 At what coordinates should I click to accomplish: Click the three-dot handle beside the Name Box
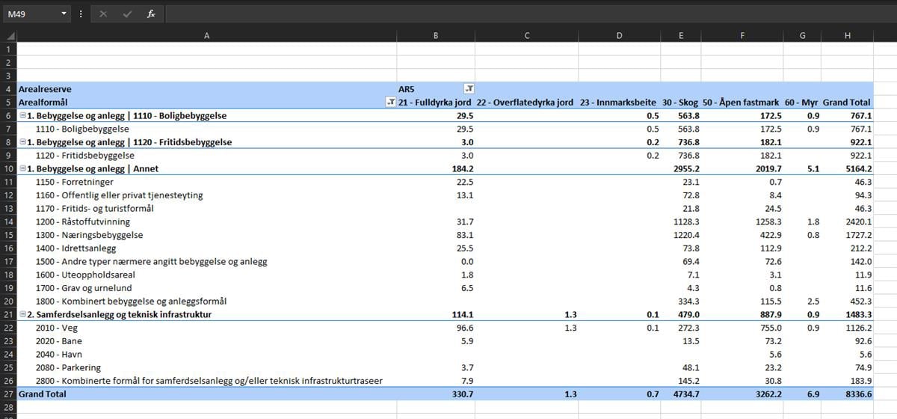(x=81, y=14)
